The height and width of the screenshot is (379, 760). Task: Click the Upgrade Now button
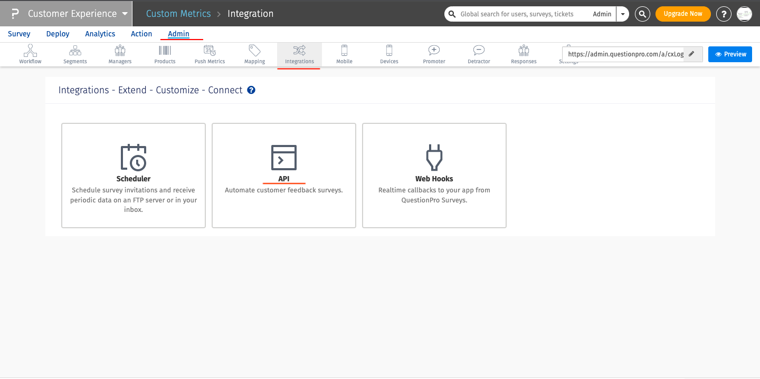683,14
